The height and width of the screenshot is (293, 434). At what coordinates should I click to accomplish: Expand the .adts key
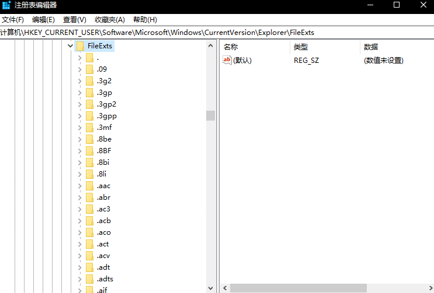pyautogui.click(x=80, y=279)
